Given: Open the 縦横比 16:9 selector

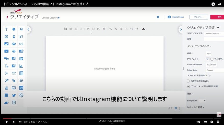Looking at the screenshot, I should (209, 53).
